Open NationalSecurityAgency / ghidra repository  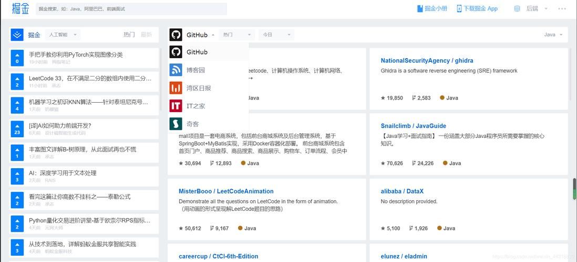pyautogui.click(x=427, y=61)
